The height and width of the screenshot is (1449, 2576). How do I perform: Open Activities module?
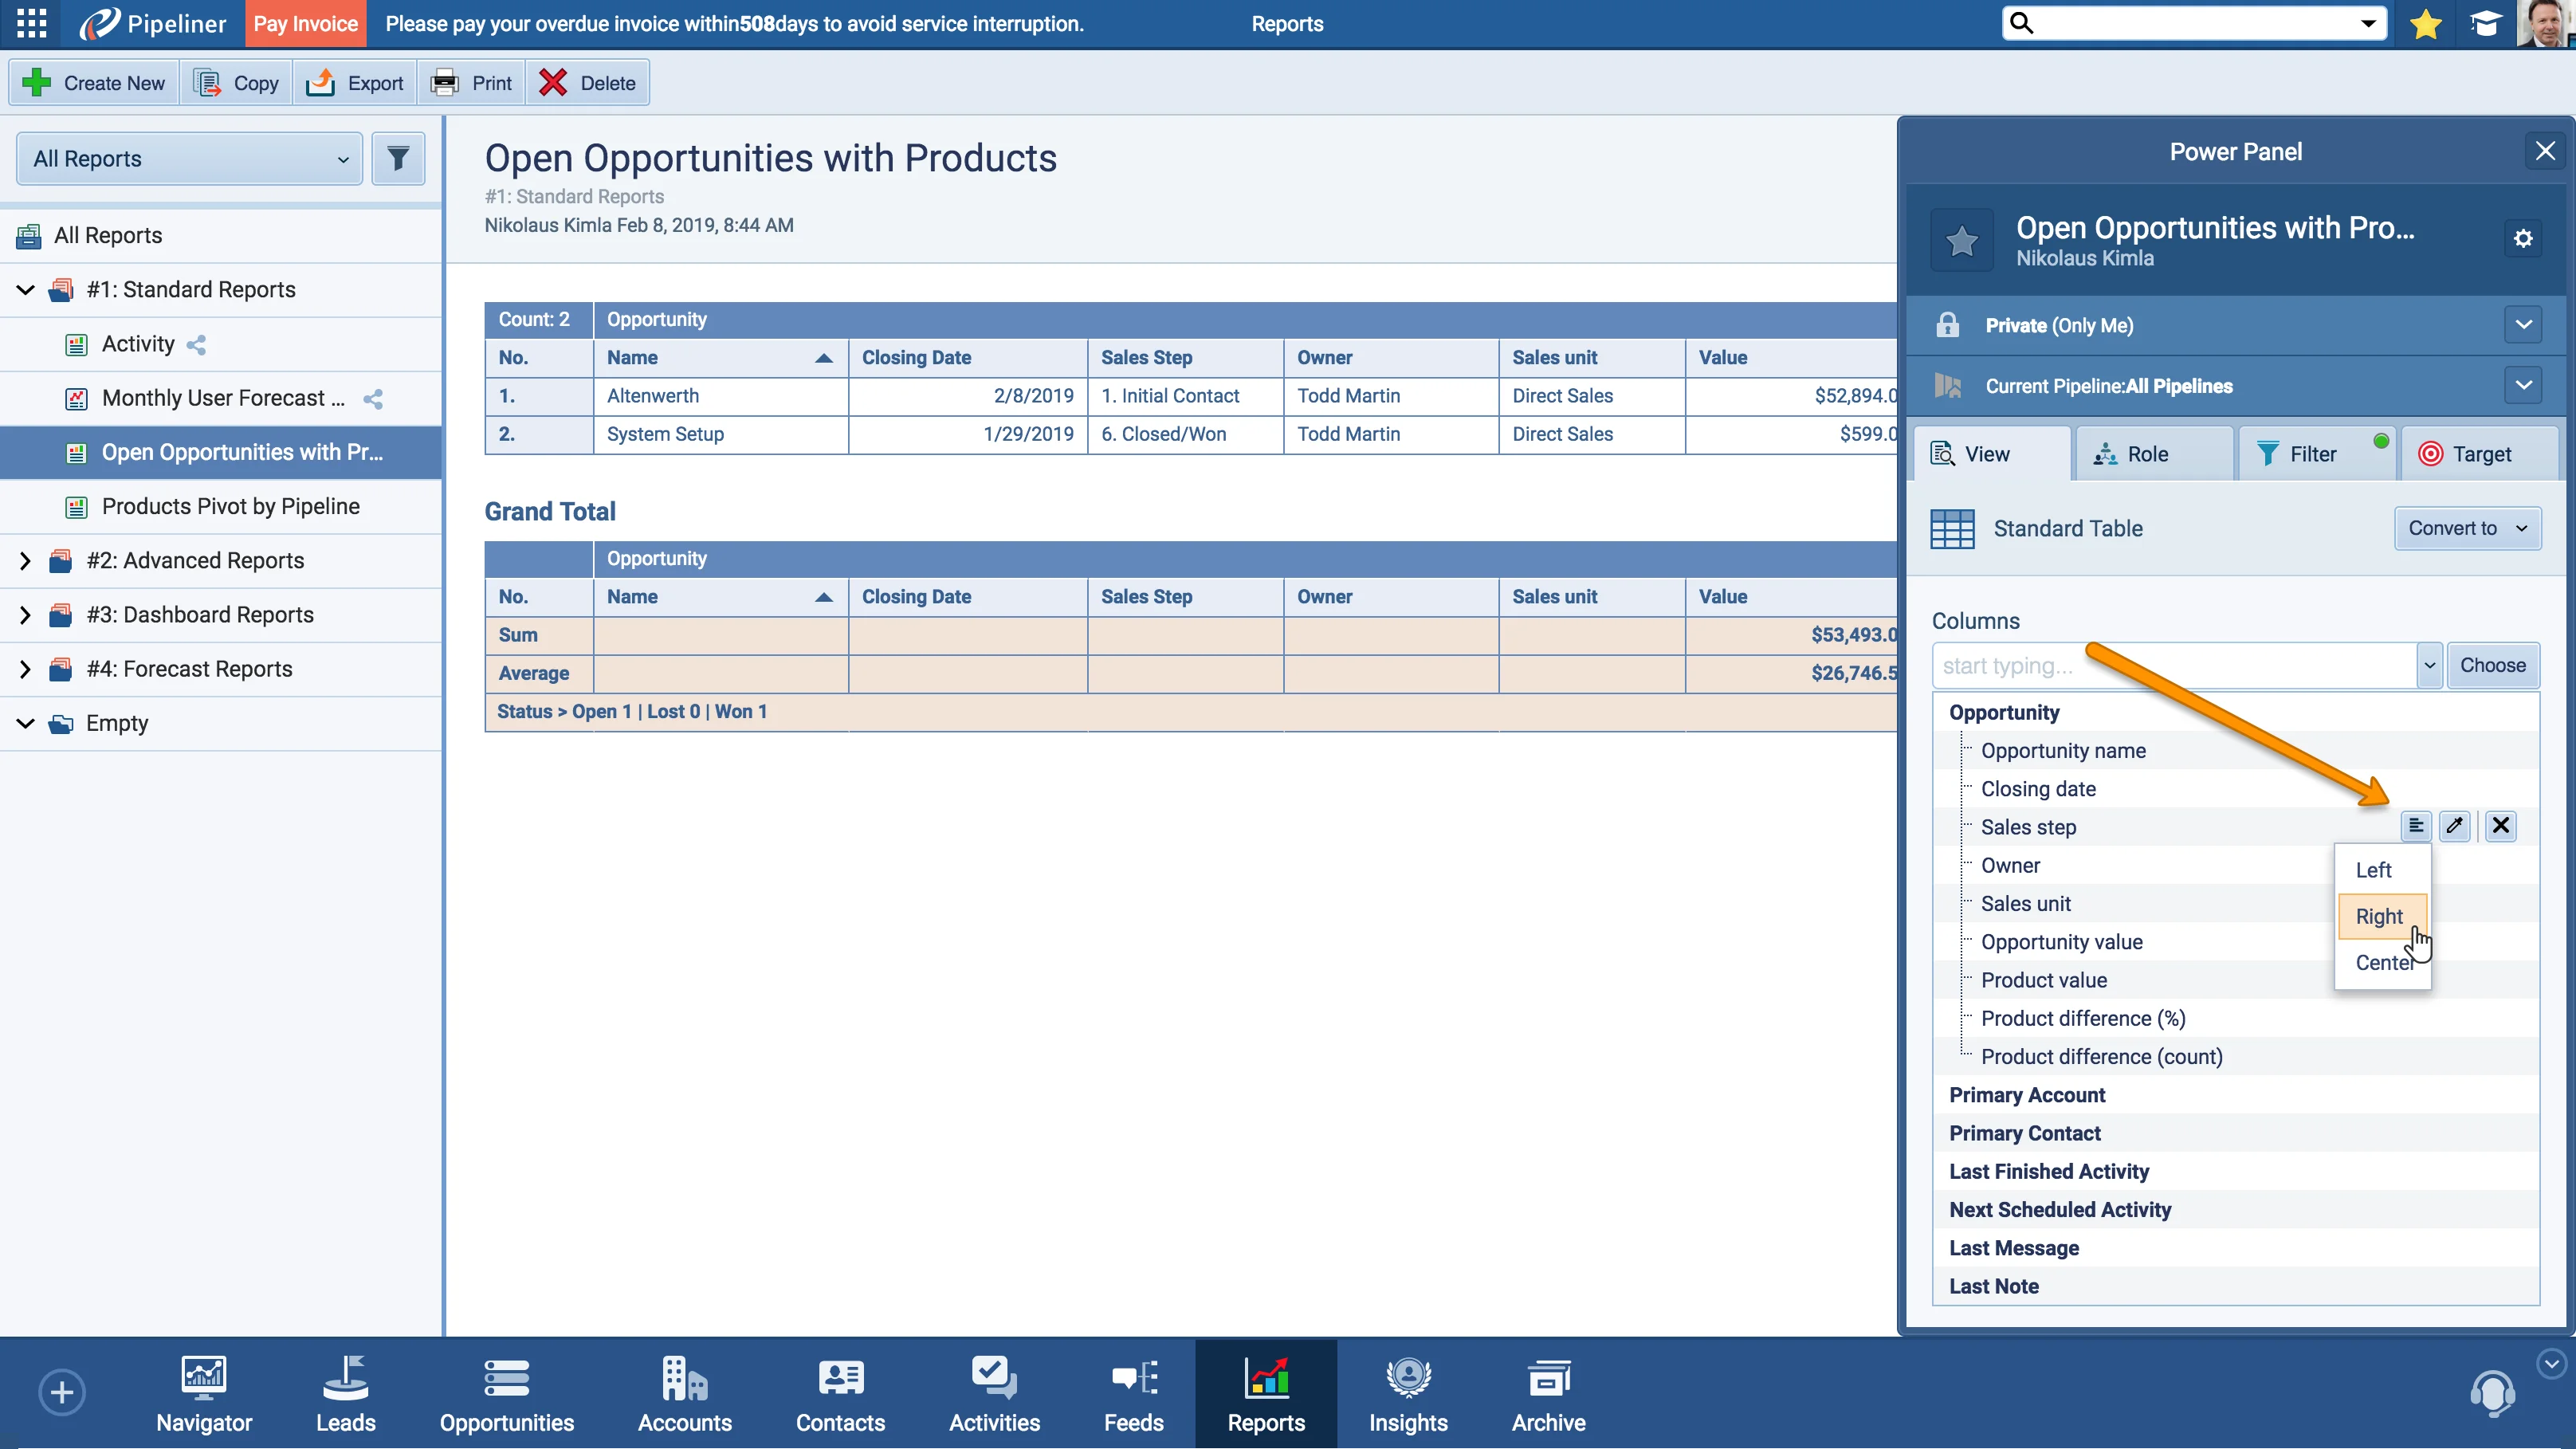(995, 1394)
